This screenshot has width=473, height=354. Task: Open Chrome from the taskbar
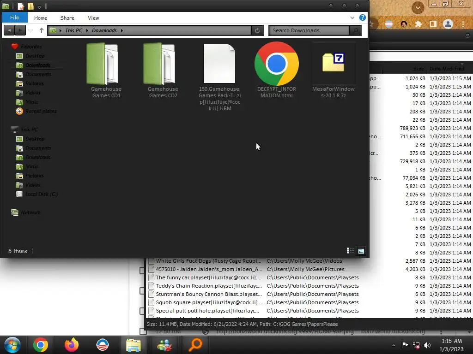(x=41, y=345)
